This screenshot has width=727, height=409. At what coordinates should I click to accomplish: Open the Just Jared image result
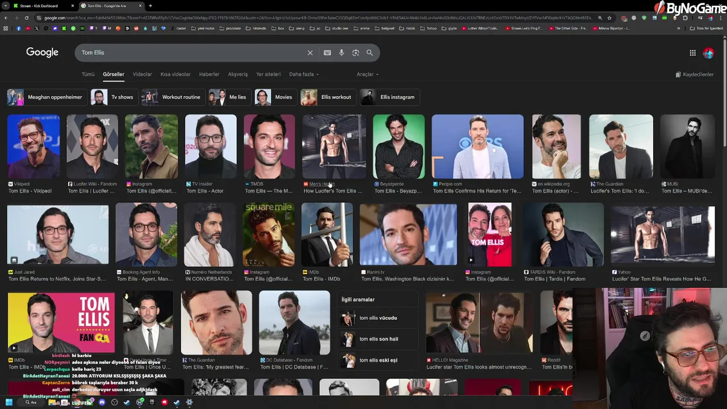coord(58,235)
